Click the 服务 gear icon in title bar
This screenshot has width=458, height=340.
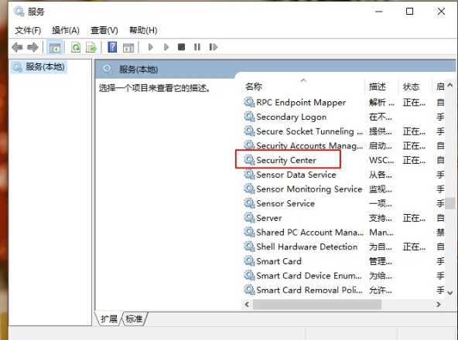click(x=19, y=12)
